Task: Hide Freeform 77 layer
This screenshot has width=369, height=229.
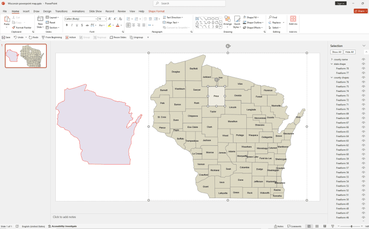Action: (363, 73)
